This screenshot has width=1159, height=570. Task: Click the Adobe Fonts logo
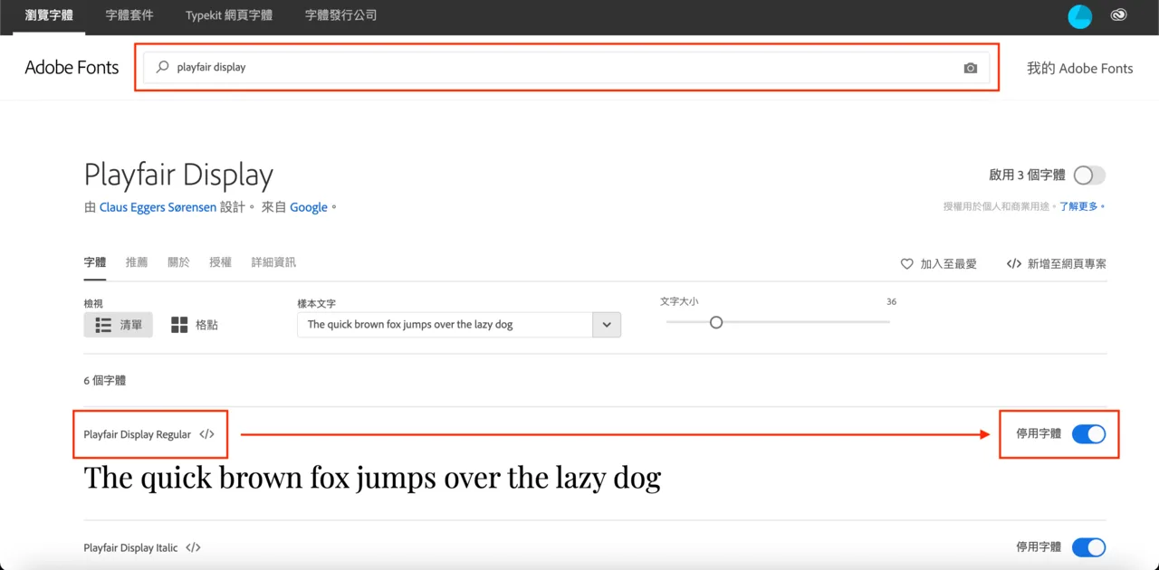pos(72,68)
